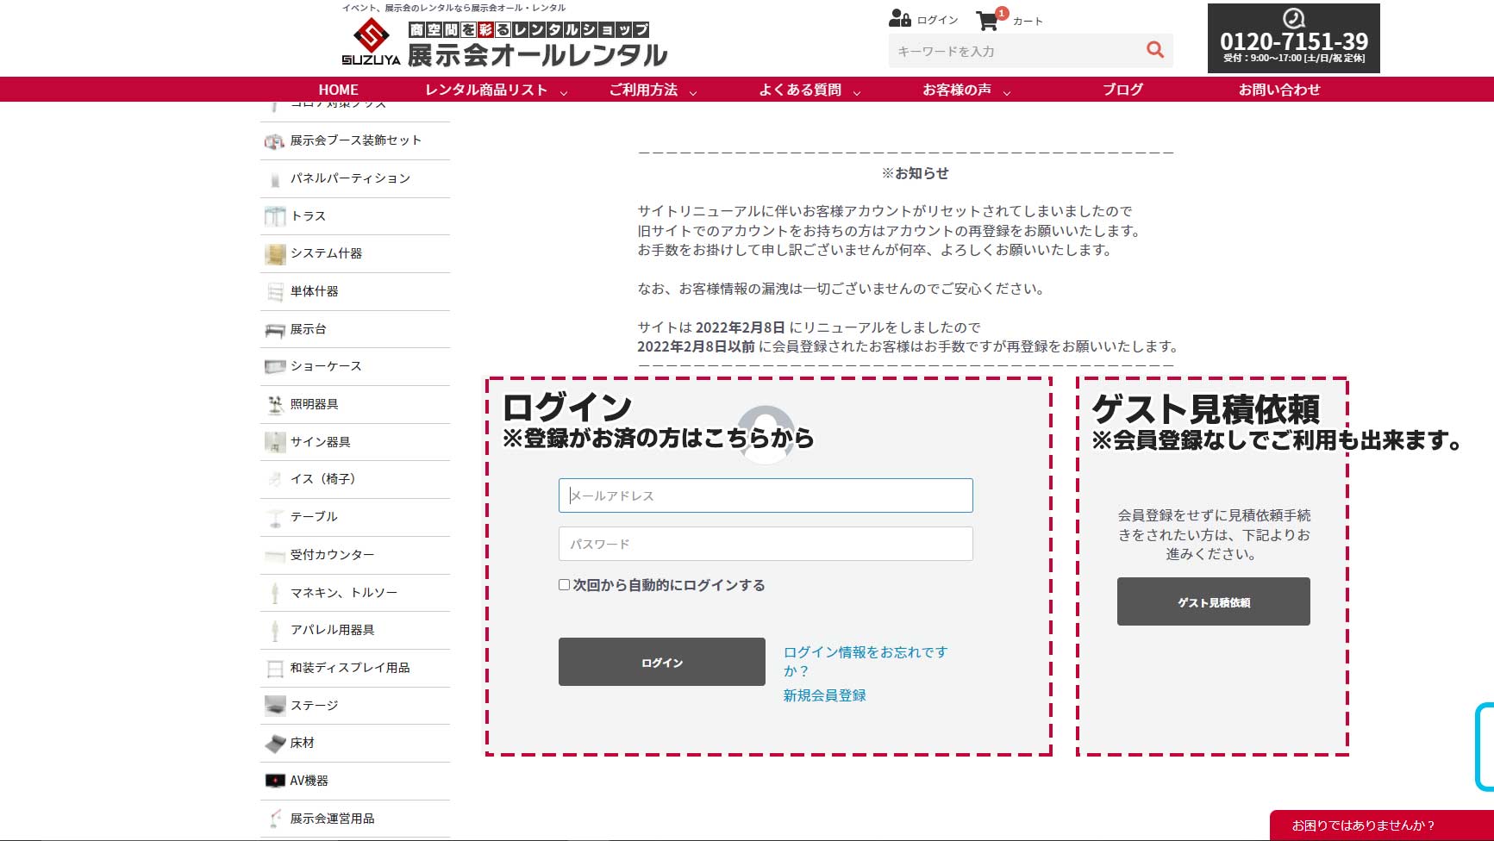
Task: Click the ショーケース thumbnail icon
Action: 274,367
